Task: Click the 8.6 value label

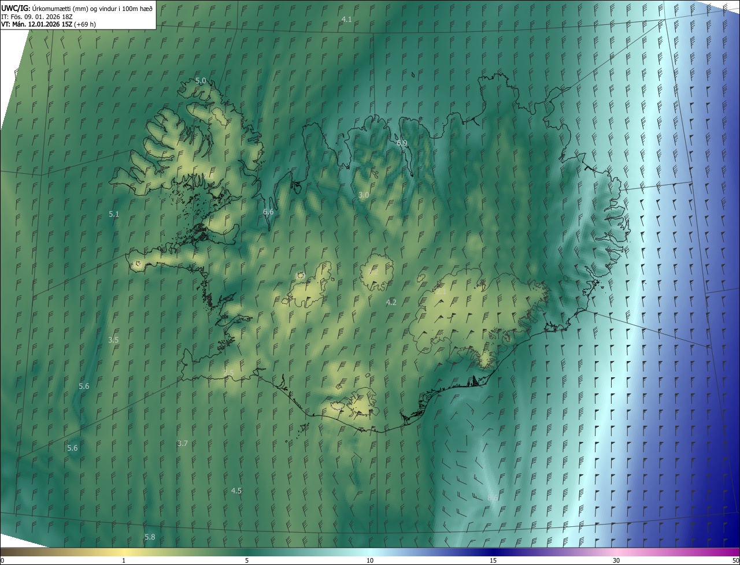Action: (493, 498)
